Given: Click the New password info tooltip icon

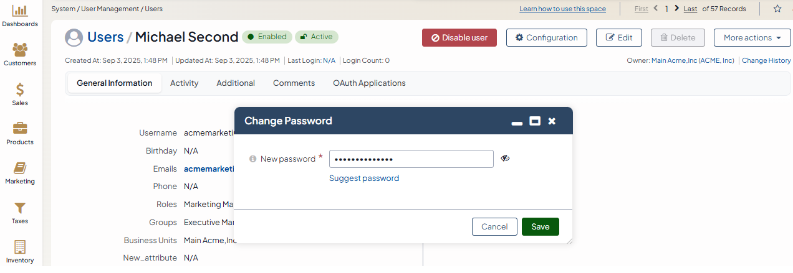Looking at the screenshot, I should [253, 159].
